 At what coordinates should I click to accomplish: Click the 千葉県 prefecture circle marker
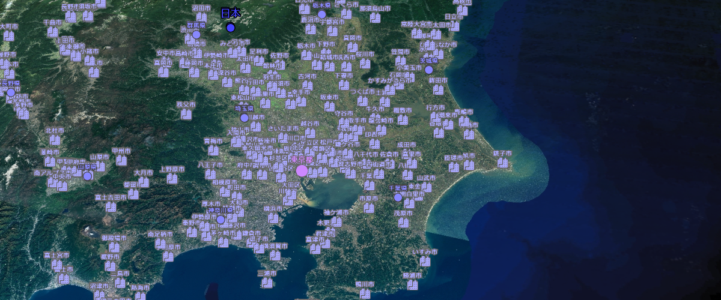(398, 197)
